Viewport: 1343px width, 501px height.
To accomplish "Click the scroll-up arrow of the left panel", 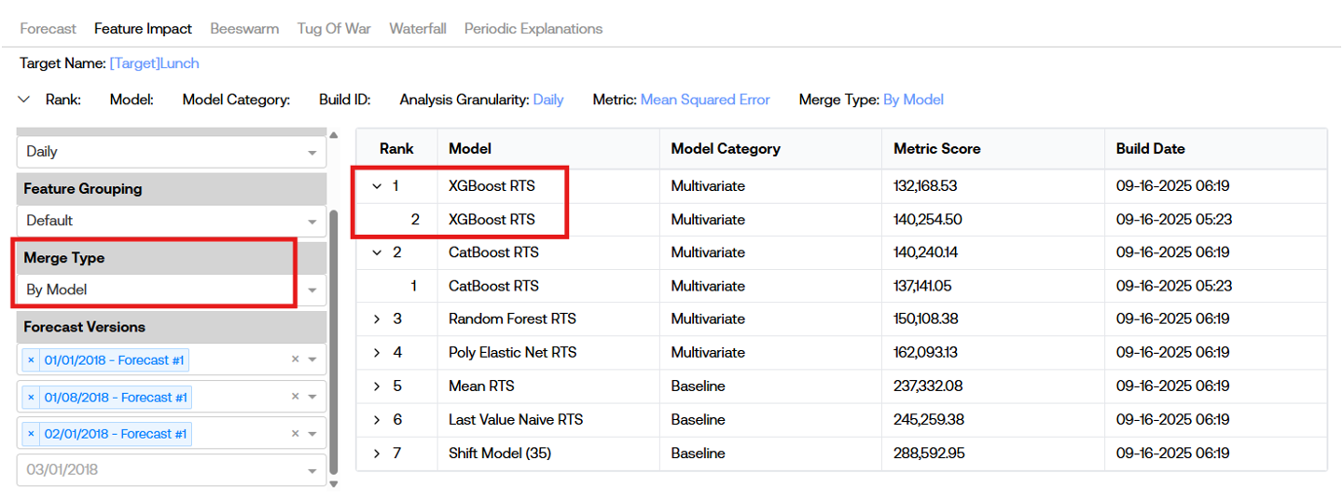I will 334,135.
